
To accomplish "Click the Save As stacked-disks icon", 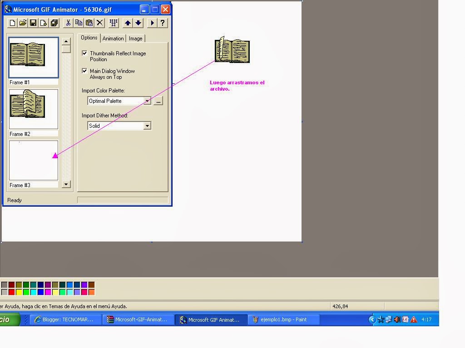I will (x=54, y=23).
